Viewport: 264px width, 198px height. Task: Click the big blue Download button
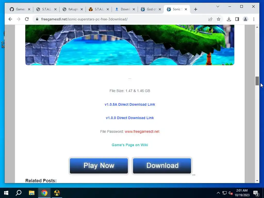pos(162,166)
